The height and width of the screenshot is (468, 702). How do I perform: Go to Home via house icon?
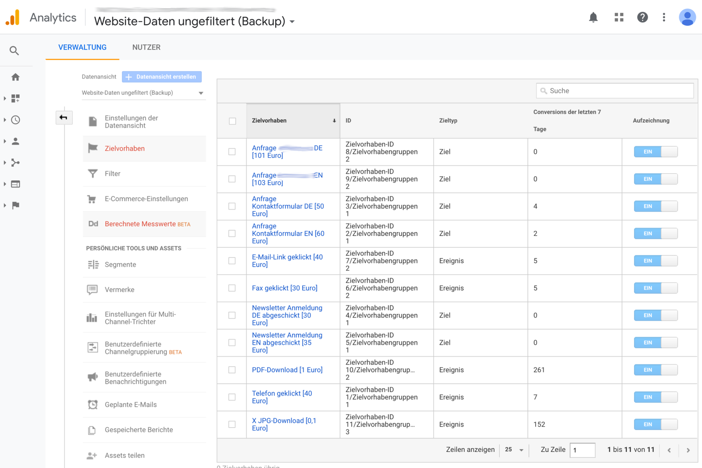(x=15, y=77)
